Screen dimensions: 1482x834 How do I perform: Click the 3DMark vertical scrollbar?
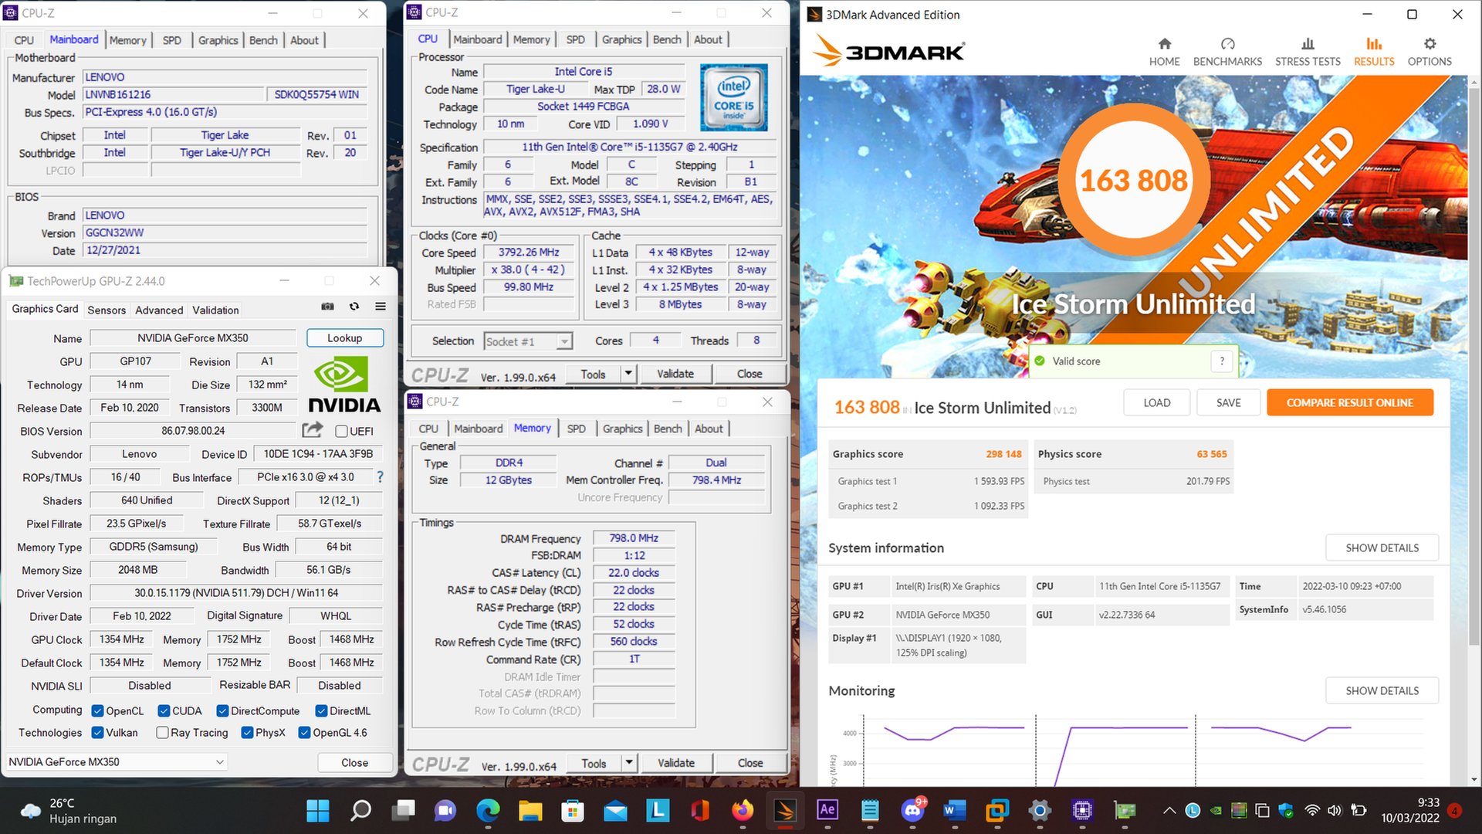click(1474, 367)
